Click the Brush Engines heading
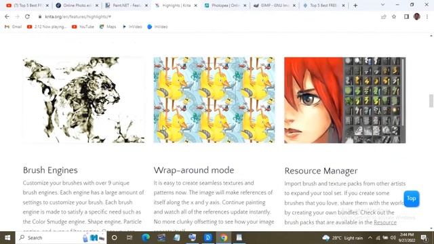This screenshot has width=434, height=244. point(50,170)
